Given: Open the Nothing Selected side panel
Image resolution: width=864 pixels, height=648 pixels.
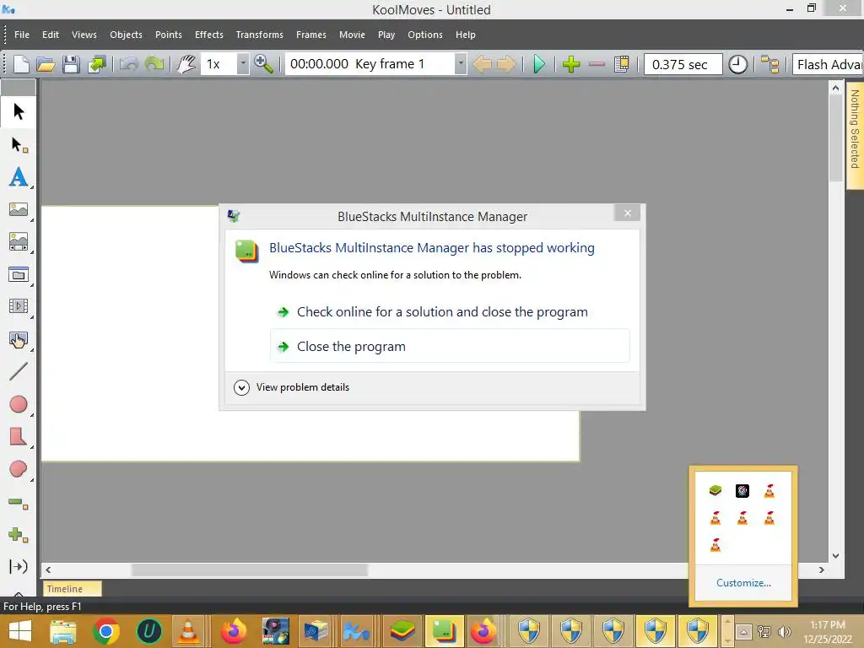Looking at the screenshot, I should 855,136.
